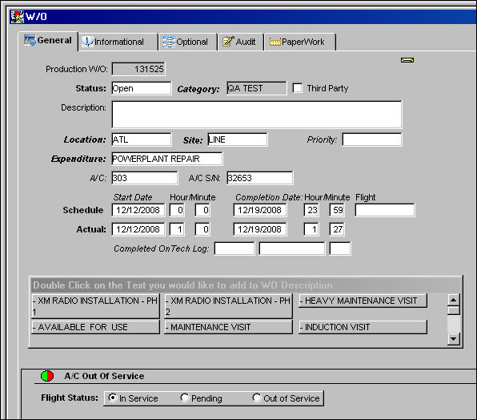Screen dimensions: 477x420
Task: Click the Expenditure field POWERPLANT REPAIR
Action: 167,159
